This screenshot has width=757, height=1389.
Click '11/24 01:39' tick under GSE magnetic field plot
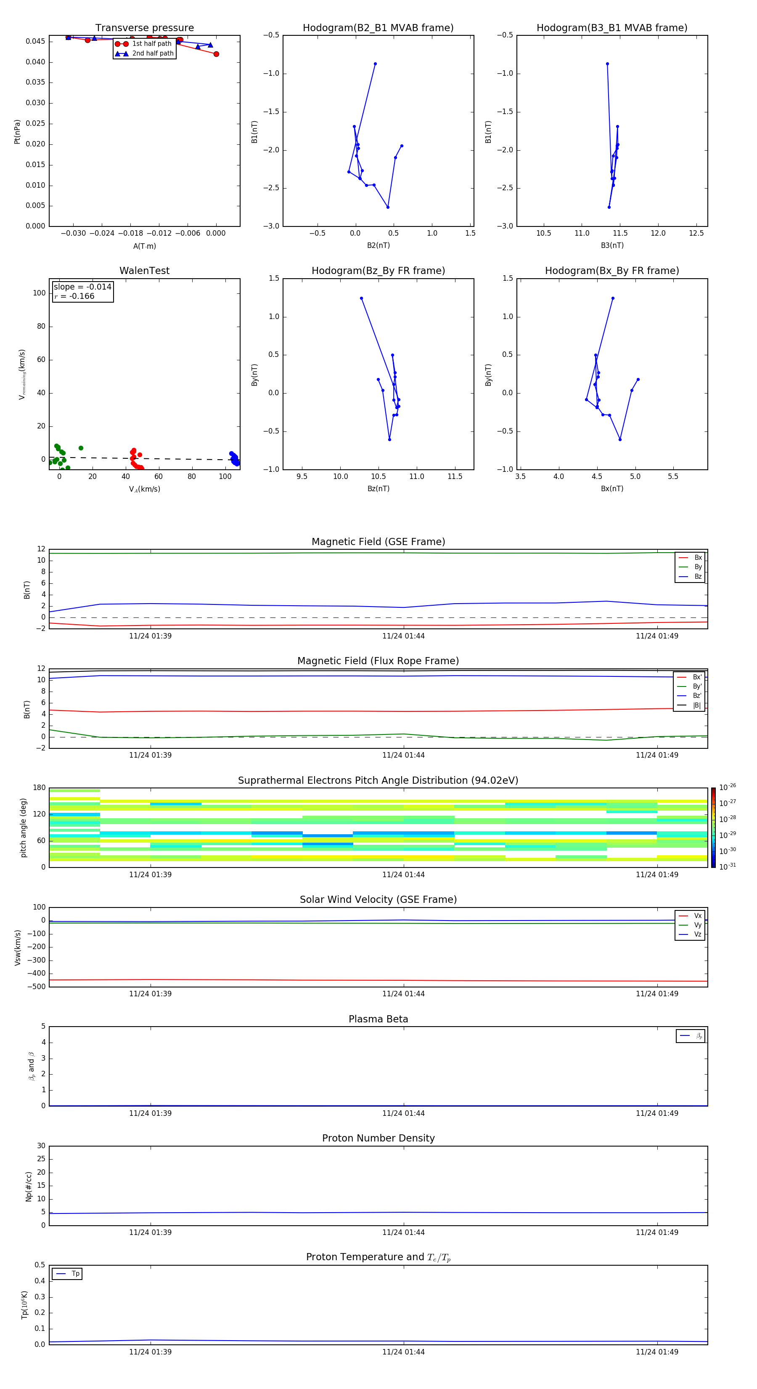(150, 636)
